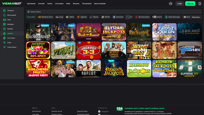Open Sportsbook link in footer menu
This screenshot has width=204, height=115.
pos(36,111)
